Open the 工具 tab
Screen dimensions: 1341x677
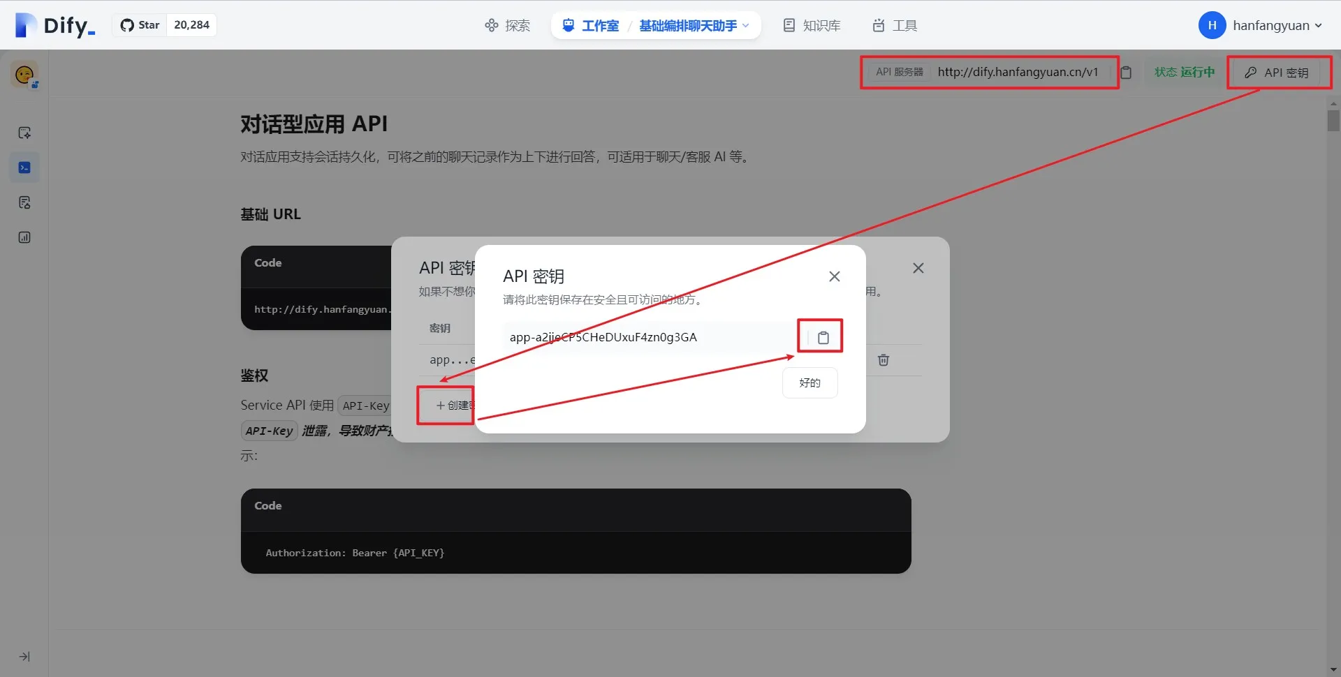[x=895, y=26]
